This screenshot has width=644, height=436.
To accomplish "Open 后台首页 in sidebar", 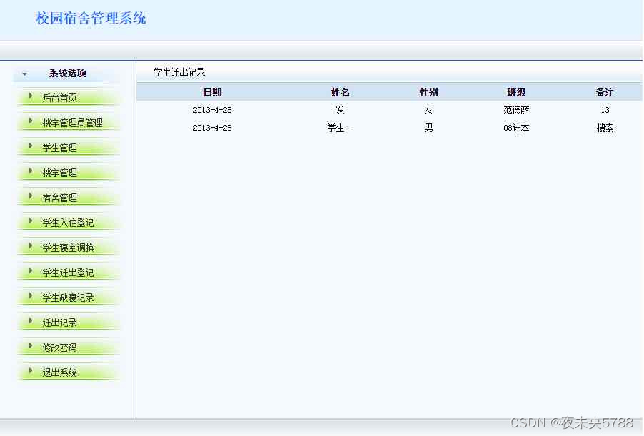I will tap(59, 98).
